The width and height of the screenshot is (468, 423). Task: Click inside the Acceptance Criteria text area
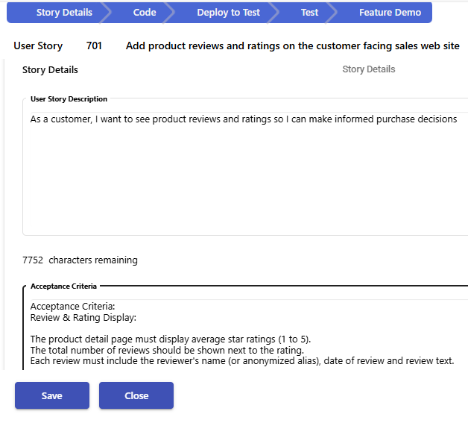tap(249, 334)
